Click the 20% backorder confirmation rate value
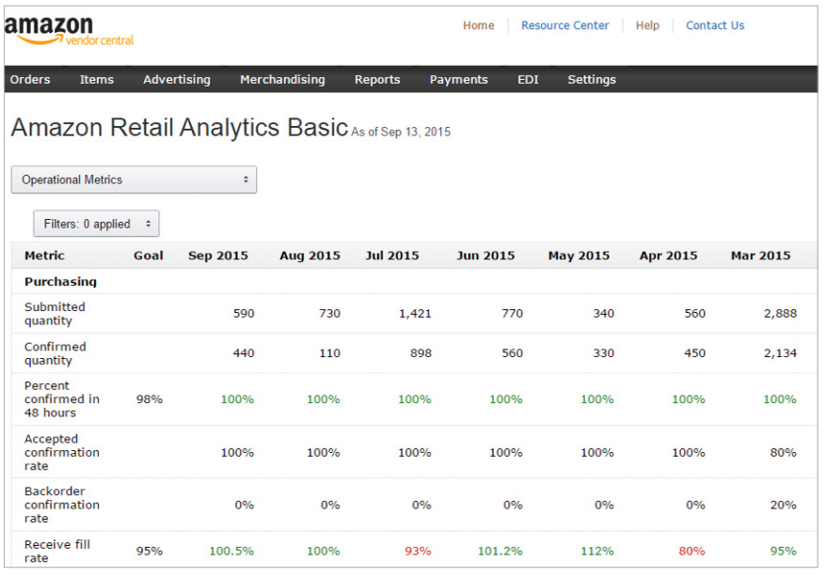Screen dimensions: 826x577 click(x=783, y=505)
